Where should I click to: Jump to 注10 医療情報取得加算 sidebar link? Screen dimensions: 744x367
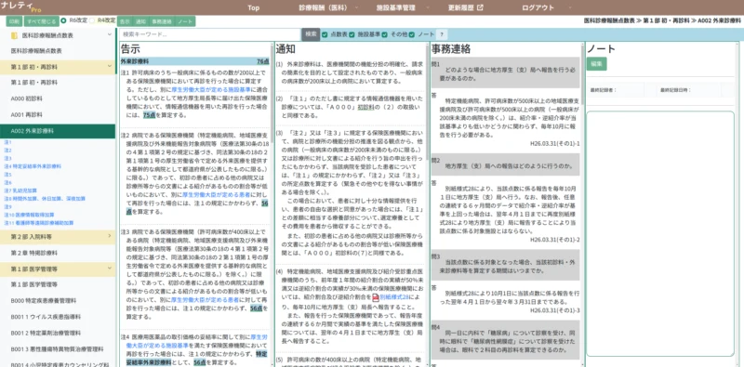pos(29,215)
